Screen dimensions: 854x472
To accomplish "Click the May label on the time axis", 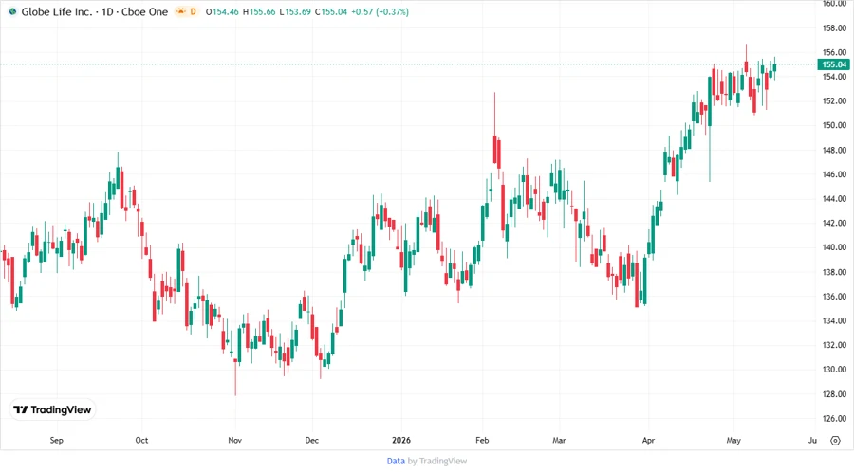I will point(733,440).
